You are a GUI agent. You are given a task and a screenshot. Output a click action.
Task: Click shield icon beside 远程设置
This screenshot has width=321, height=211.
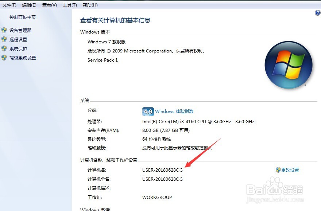[4, 39]
